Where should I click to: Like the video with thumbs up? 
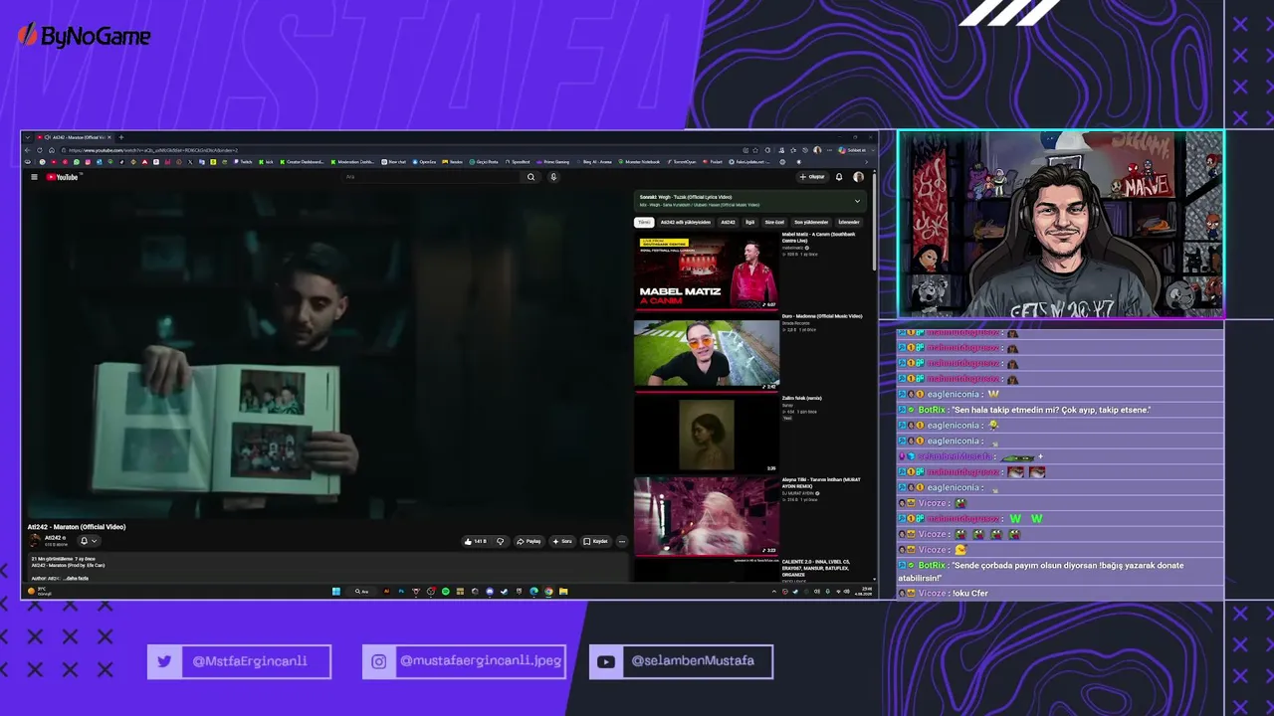tap(476, 541)
